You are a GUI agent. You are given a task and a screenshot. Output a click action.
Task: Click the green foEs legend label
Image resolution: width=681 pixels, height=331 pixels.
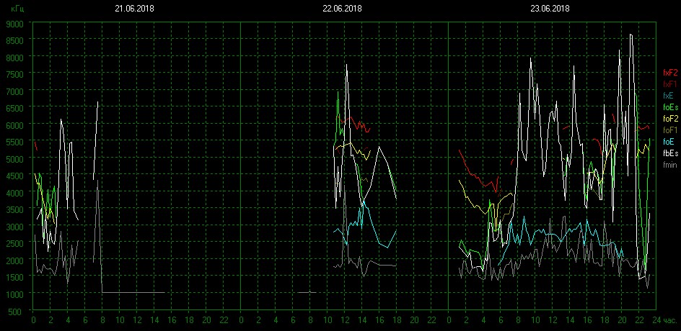[669, 107]
